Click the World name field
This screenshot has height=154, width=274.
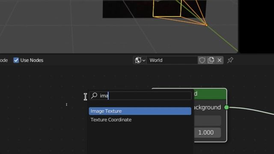(172, 60)
